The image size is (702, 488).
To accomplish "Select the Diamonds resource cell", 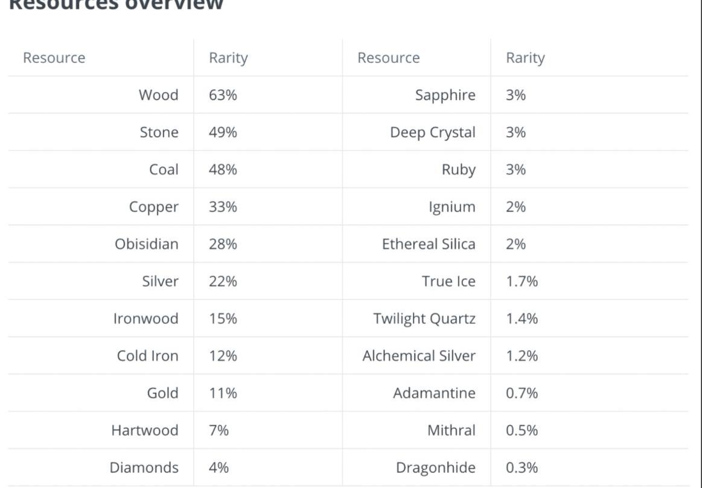I will click(144, 468).
